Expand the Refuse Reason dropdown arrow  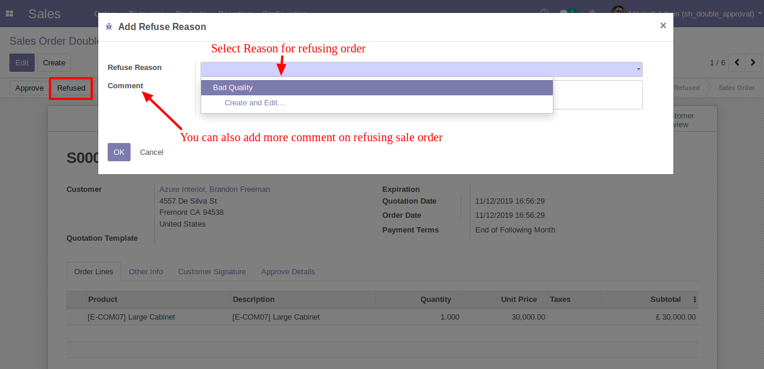pyautogui.click(x=639, y=69)
